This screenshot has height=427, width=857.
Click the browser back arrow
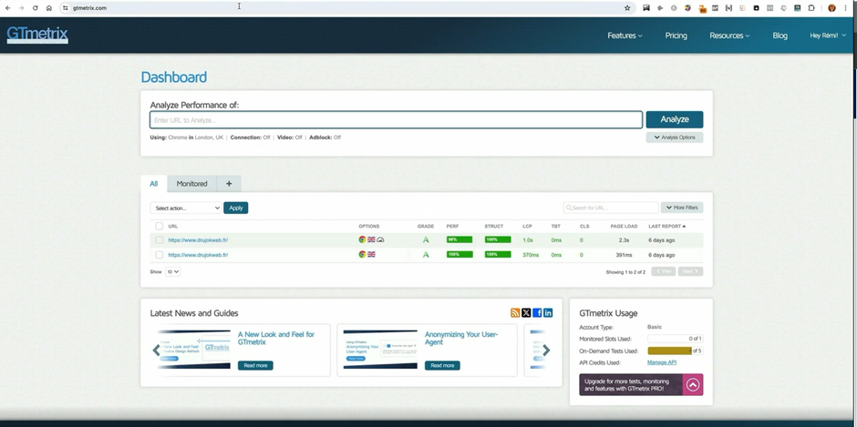coord(7,7)
